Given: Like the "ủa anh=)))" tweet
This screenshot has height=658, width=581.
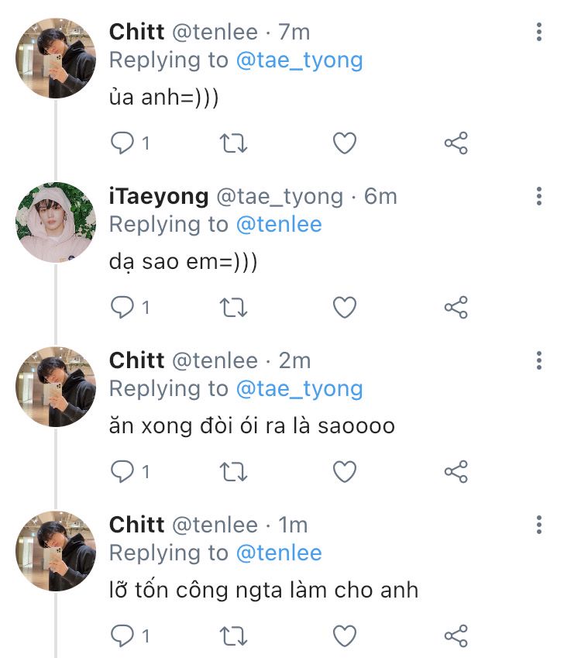Looking at the screenshot, I should pyautogui.click(x=345, y=143).
